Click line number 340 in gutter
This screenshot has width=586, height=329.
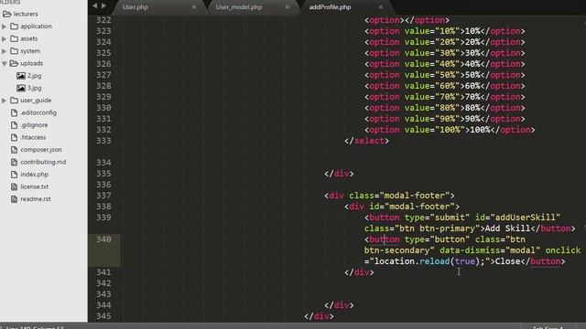click(x=103, y=239)
